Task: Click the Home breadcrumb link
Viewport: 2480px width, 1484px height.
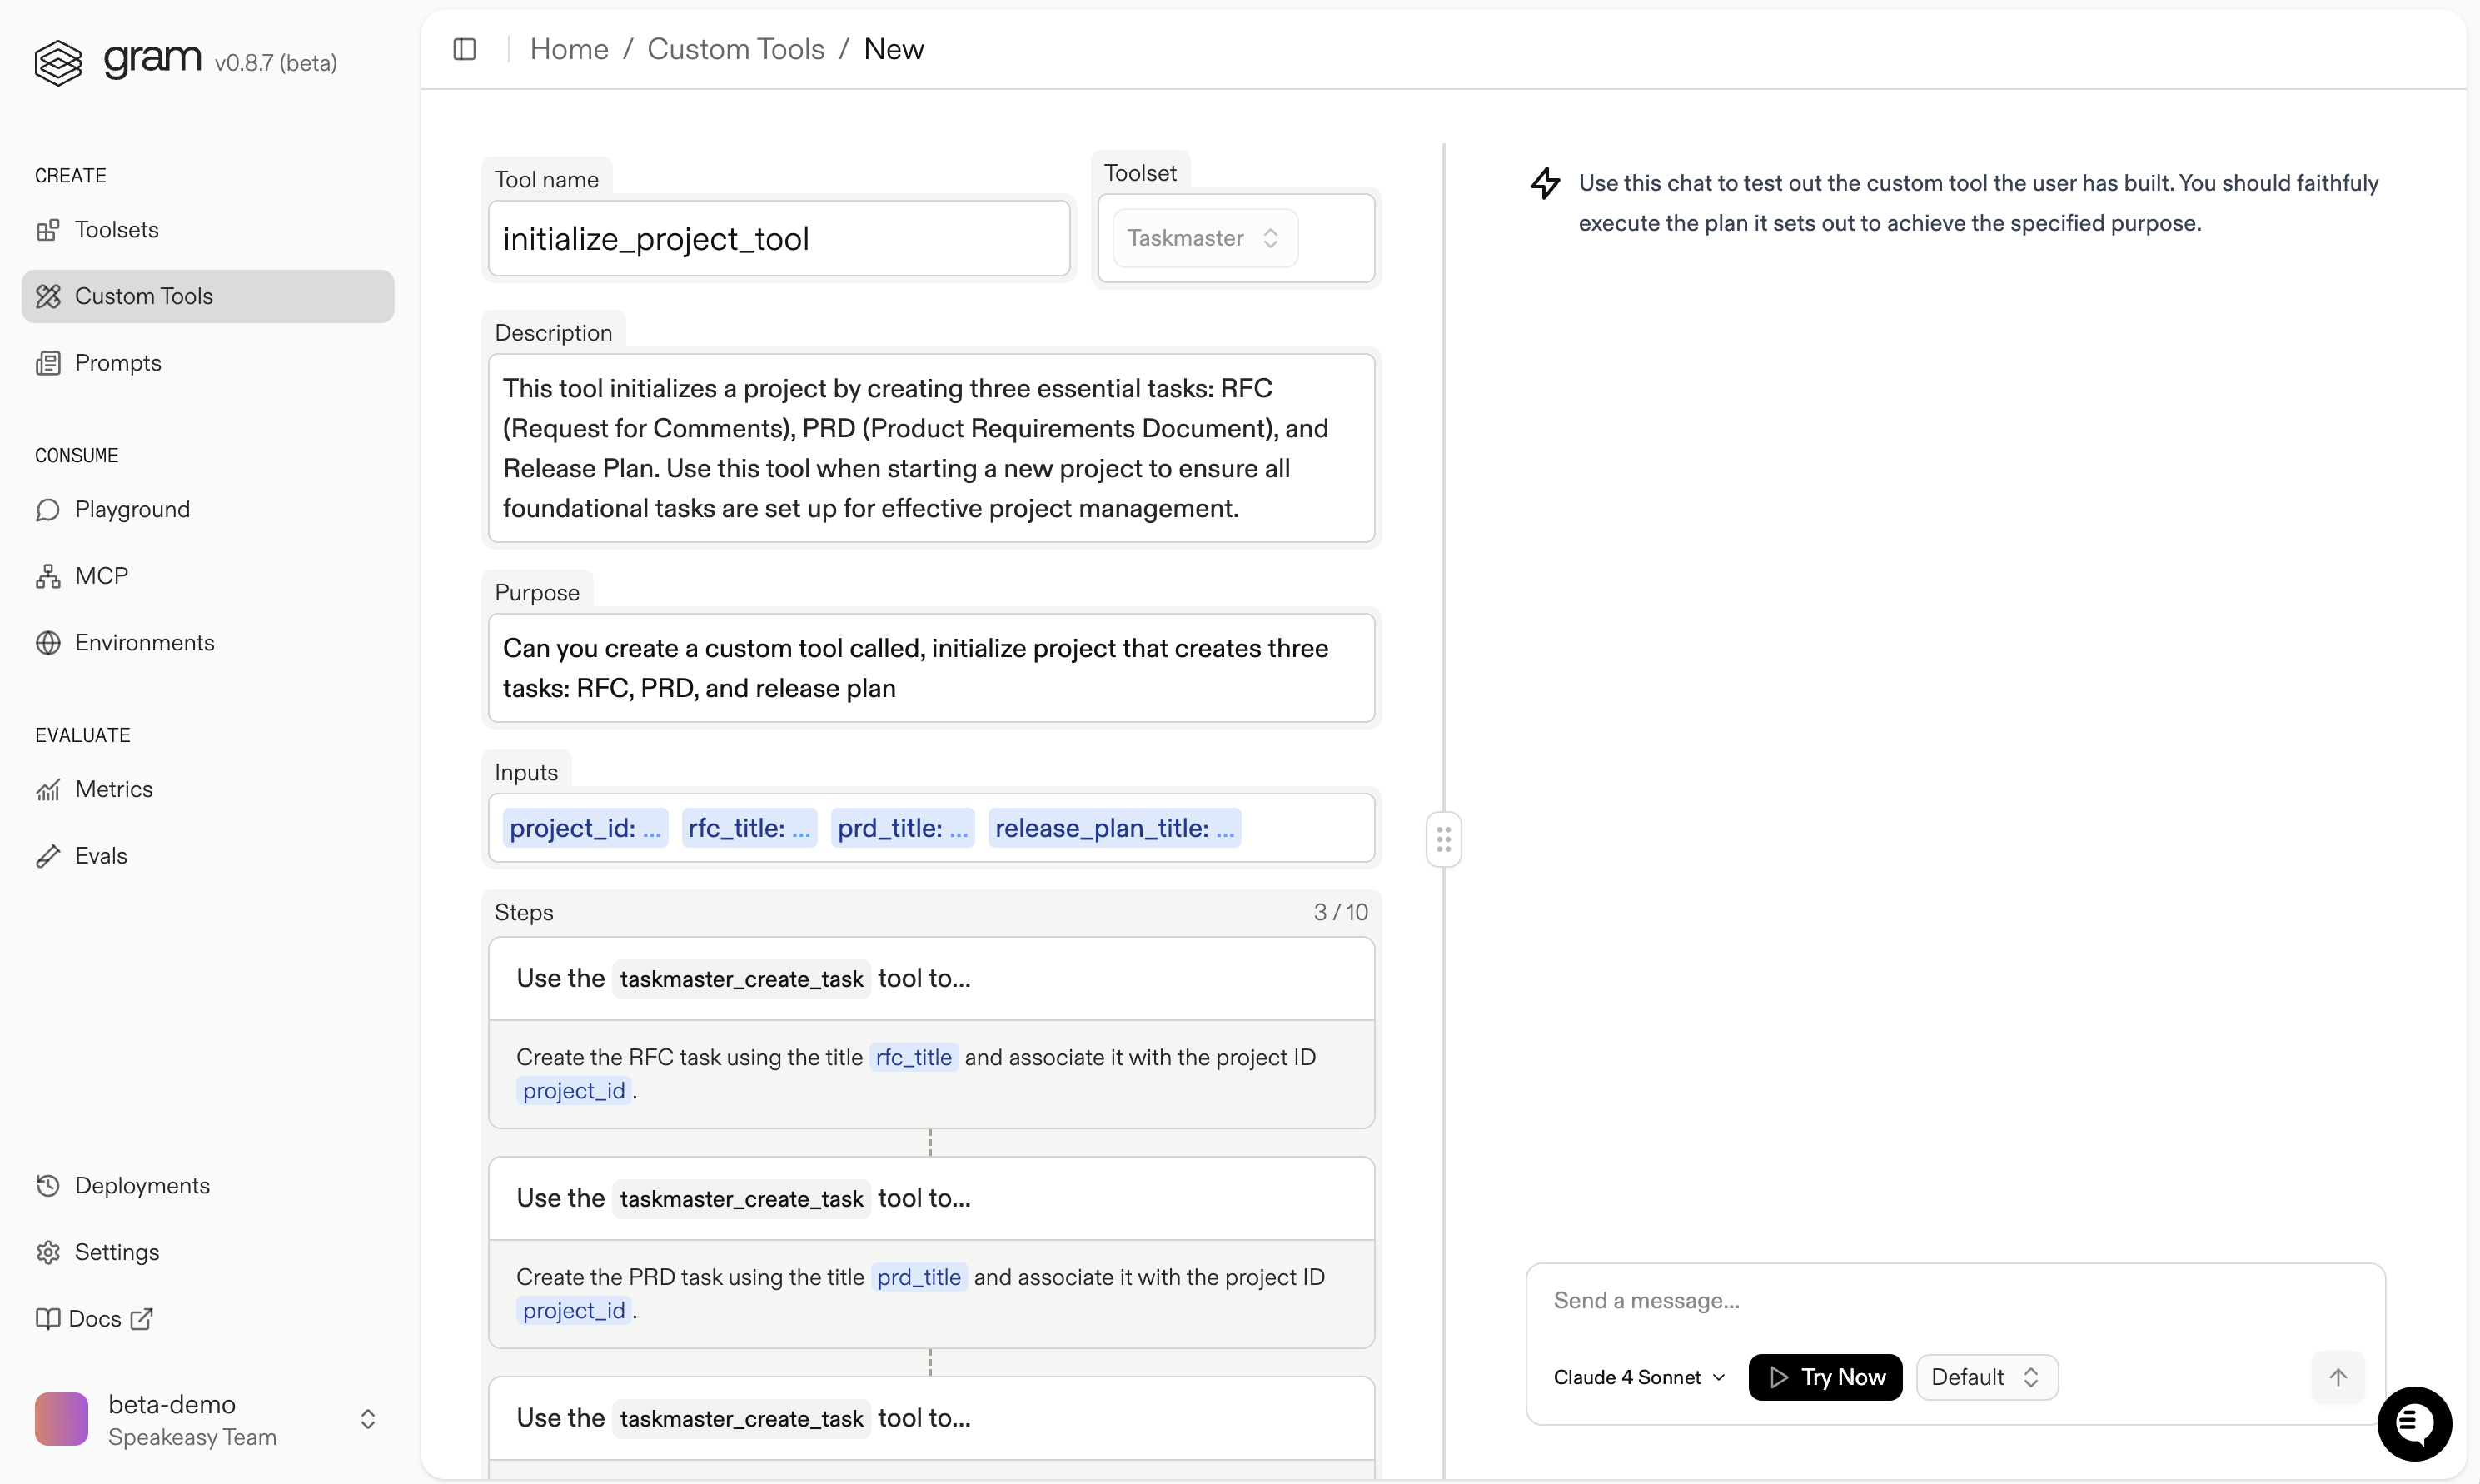Action: pyautogui.click(x=568, y=49)
